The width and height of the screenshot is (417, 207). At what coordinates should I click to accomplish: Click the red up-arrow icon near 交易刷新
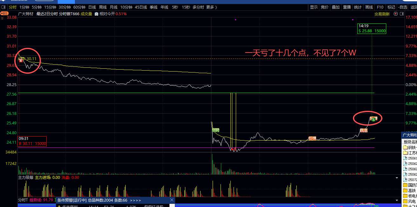pos(395,14)
